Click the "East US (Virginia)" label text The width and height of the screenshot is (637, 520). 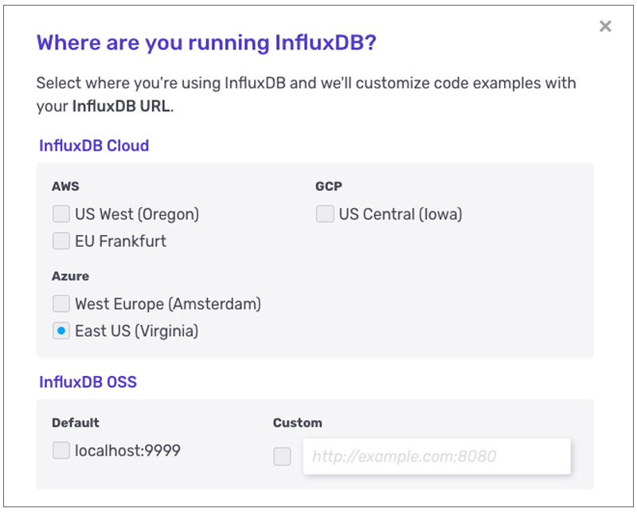tap(136, 330)
